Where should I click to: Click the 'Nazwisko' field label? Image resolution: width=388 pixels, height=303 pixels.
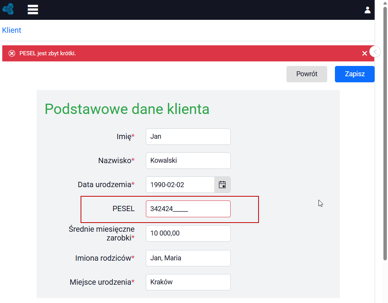(116, 160)
